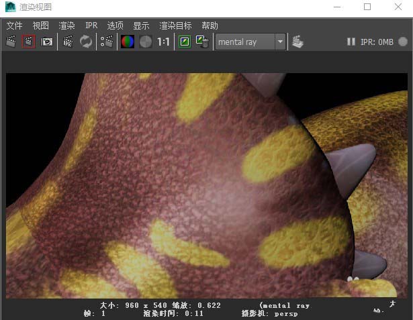Take a snapshot with the camera icon
The height and width of the screenshot is (320, 413).
click(x=46, y=42)
